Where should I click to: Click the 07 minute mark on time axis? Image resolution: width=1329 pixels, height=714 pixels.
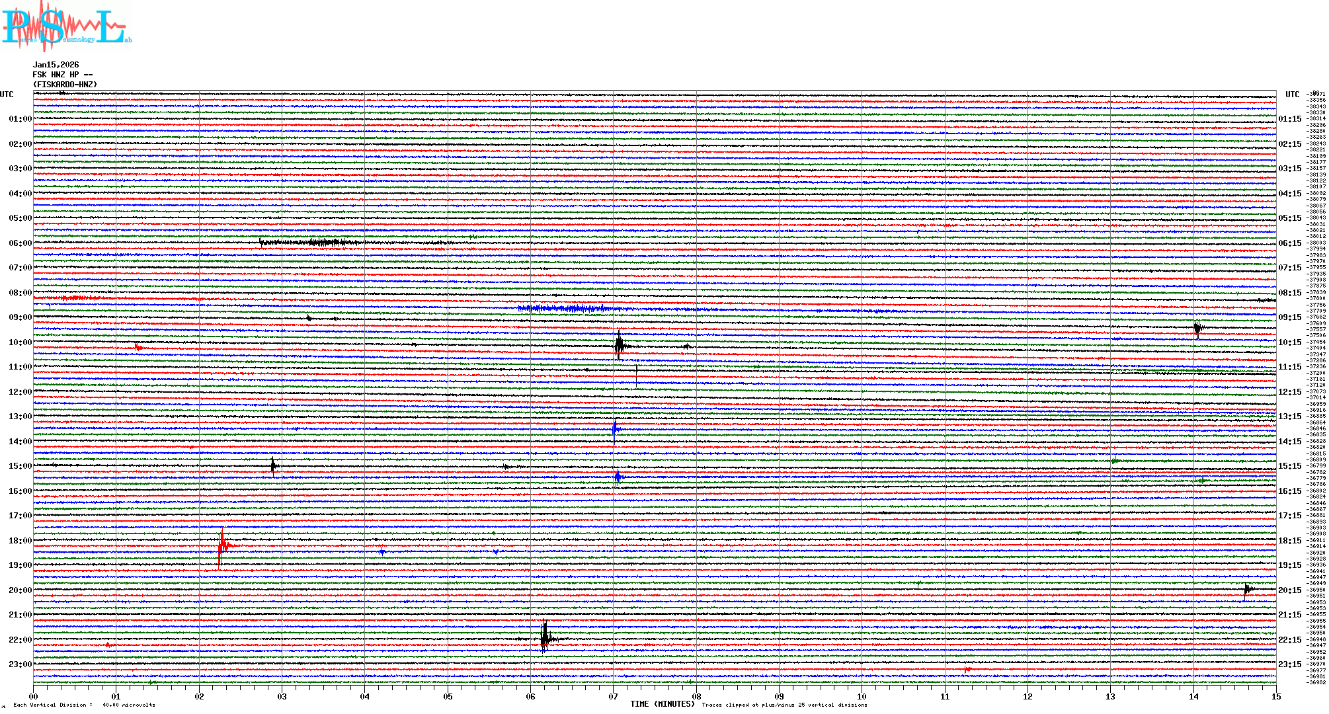(614, 696)
